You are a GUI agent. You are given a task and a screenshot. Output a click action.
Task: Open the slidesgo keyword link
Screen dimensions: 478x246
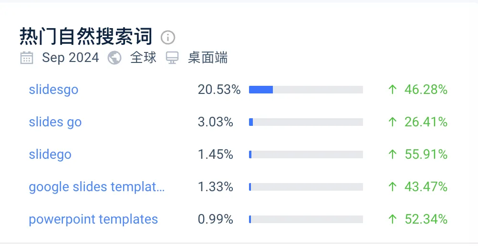coord(53,90)
